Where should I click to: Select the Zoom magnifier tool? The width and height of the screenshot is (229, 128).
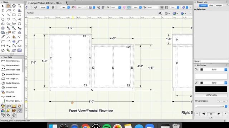point(19,6)
